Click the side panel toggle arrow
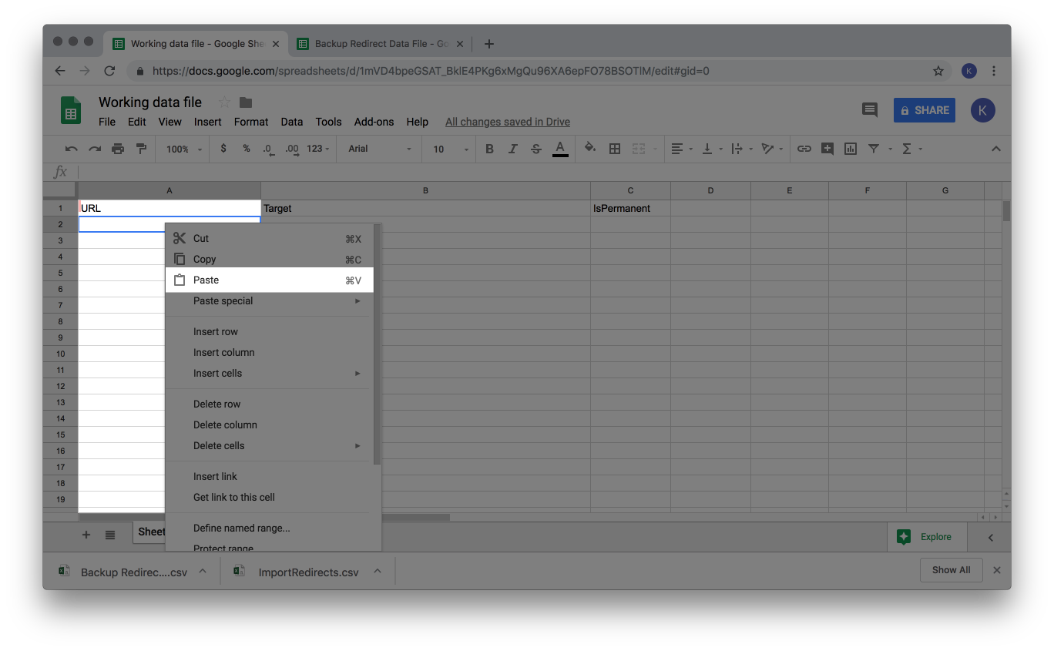The image size is (1054, 651). point(991,538)
